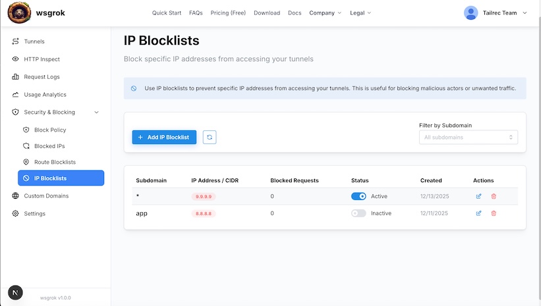The width and height of the screenshot is (541, 306).
Task: Click the Tailrec Team name label
Action: coord(499,13)
